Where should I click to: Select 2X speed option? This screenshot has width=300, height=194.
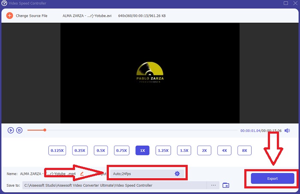coord(204,150)
